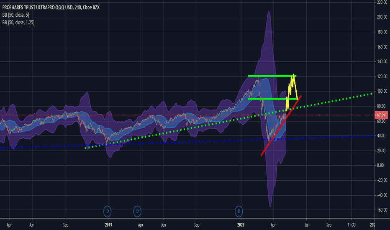Screen dimensions: 390x230
Task: Select the BB (50, close, 1.25) indicator label
Action: (x=18, y=23)
